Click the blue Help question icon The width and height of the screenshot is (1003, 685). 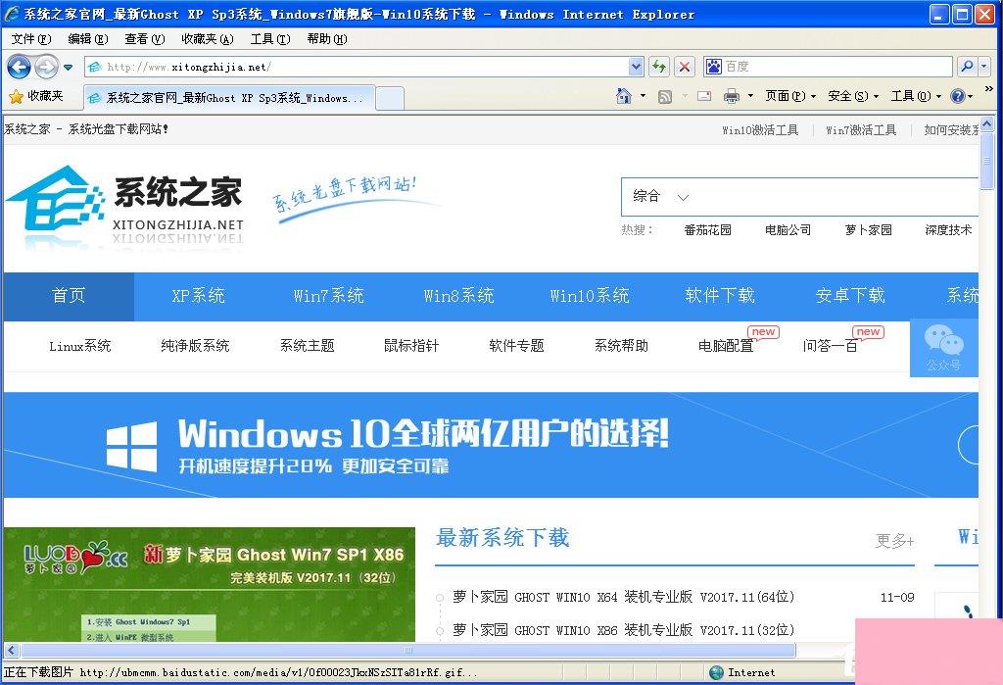click(x=958, y=96)
